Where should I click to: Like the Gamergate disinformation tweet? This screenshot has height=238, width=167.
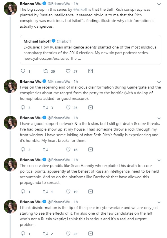(68, 107)
